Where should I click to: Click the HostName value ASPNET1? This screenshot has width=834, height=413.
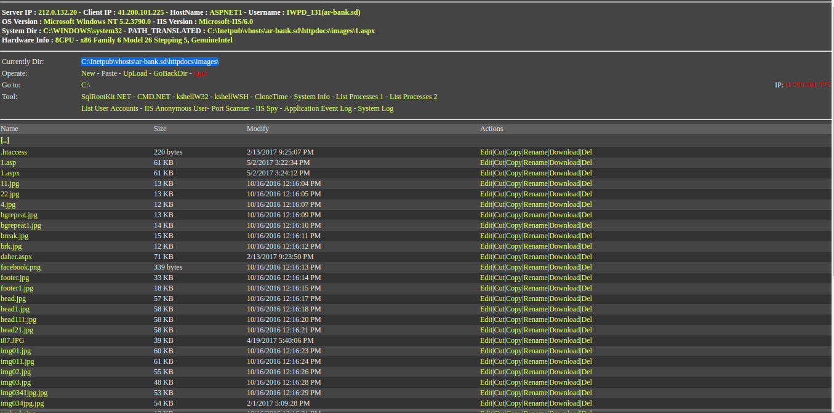[x=227, y=12]
